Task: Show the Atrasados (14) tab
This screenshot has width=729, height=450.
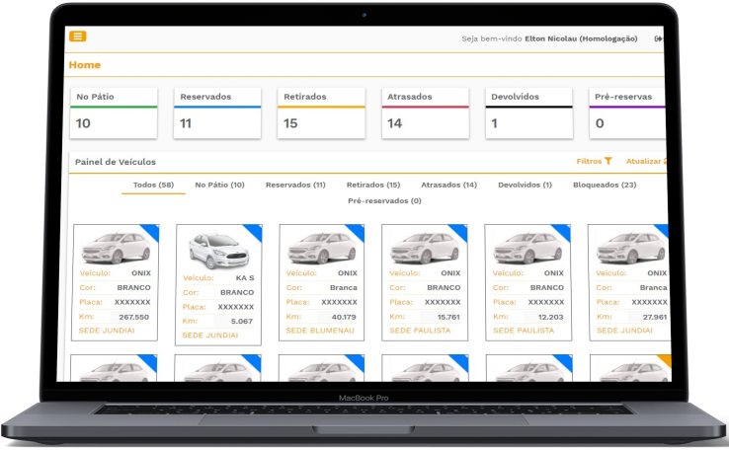Action: pos(448,185)
